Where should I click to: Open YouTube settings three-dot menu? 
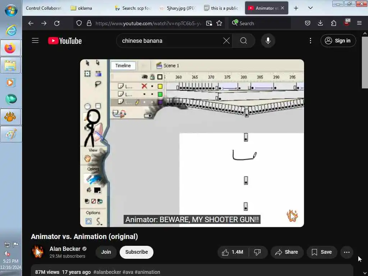[310, 41]
